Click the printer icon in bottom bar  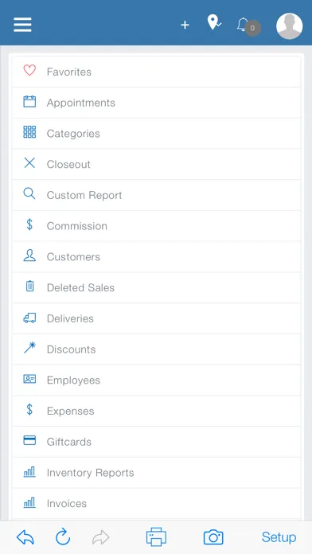tap(156, 537)
